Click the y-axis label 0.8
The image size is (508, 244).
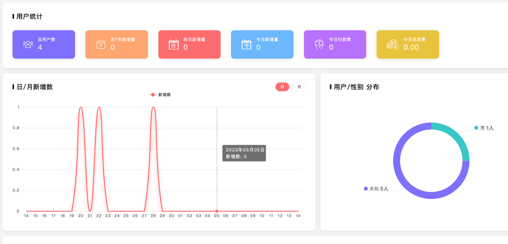click(16, 128)
